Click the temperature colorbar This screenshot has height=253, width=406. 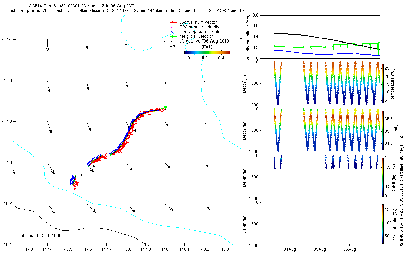click(x=383, y=83)
